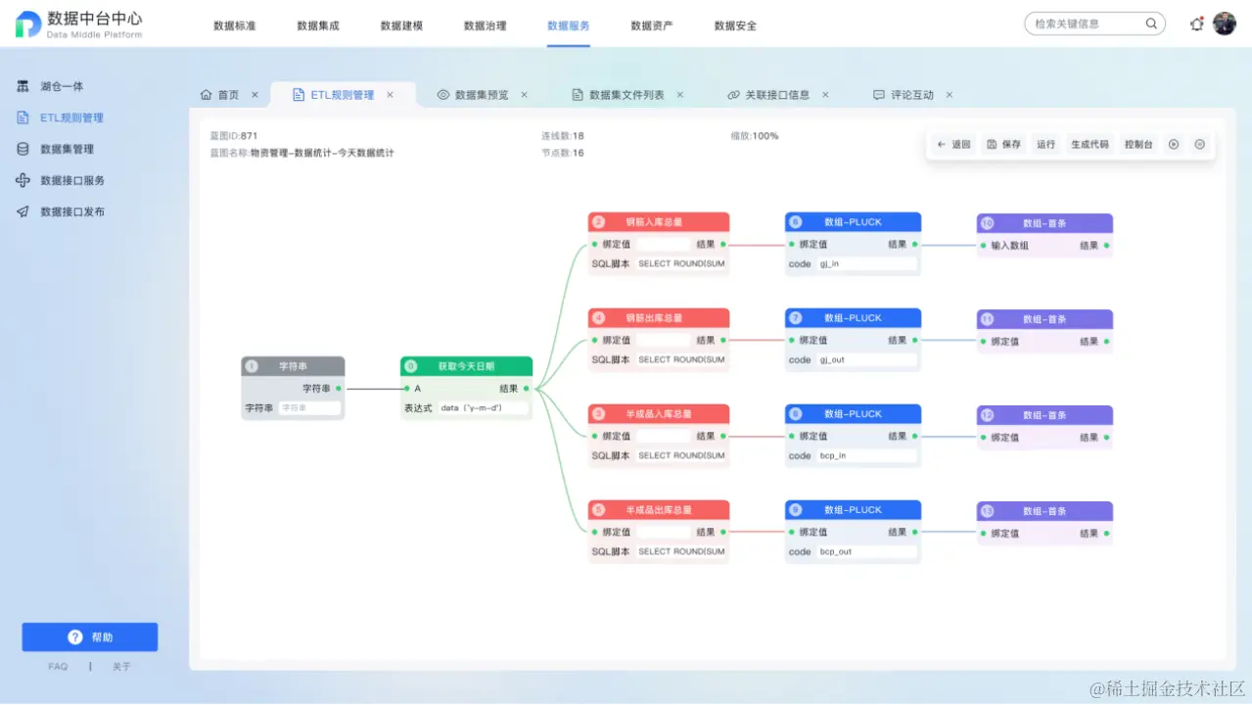Close the 关联接口信息 tab
Screen dimensions: 1252x705
point(824,94)
